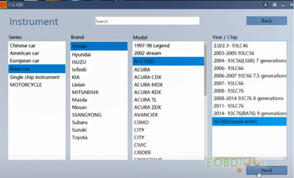Minimize the CG100 window
Screen dimensions: 294x178
pyautogui.click(x=283, y=5)
